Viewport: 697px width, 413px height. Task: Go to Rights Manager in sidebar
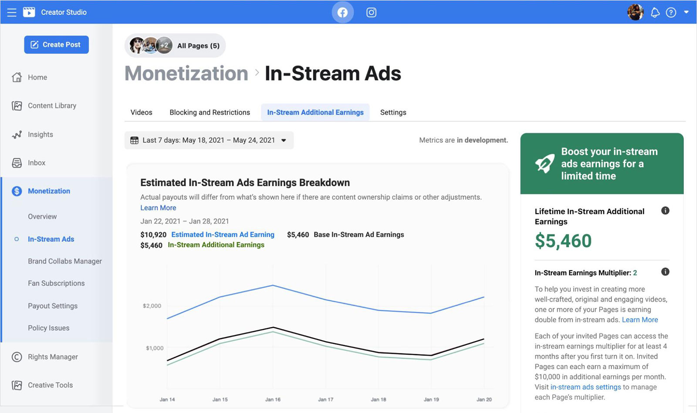(x=53, y=357)
